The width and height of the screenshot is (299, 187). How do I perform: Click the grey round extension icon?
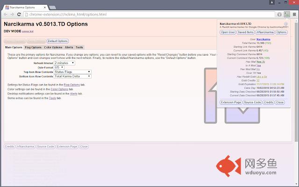point(279,14)
